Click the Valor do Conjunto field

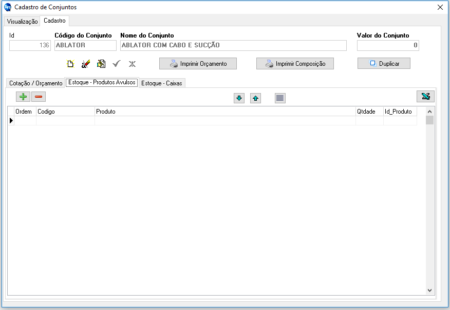coord(388,45)
